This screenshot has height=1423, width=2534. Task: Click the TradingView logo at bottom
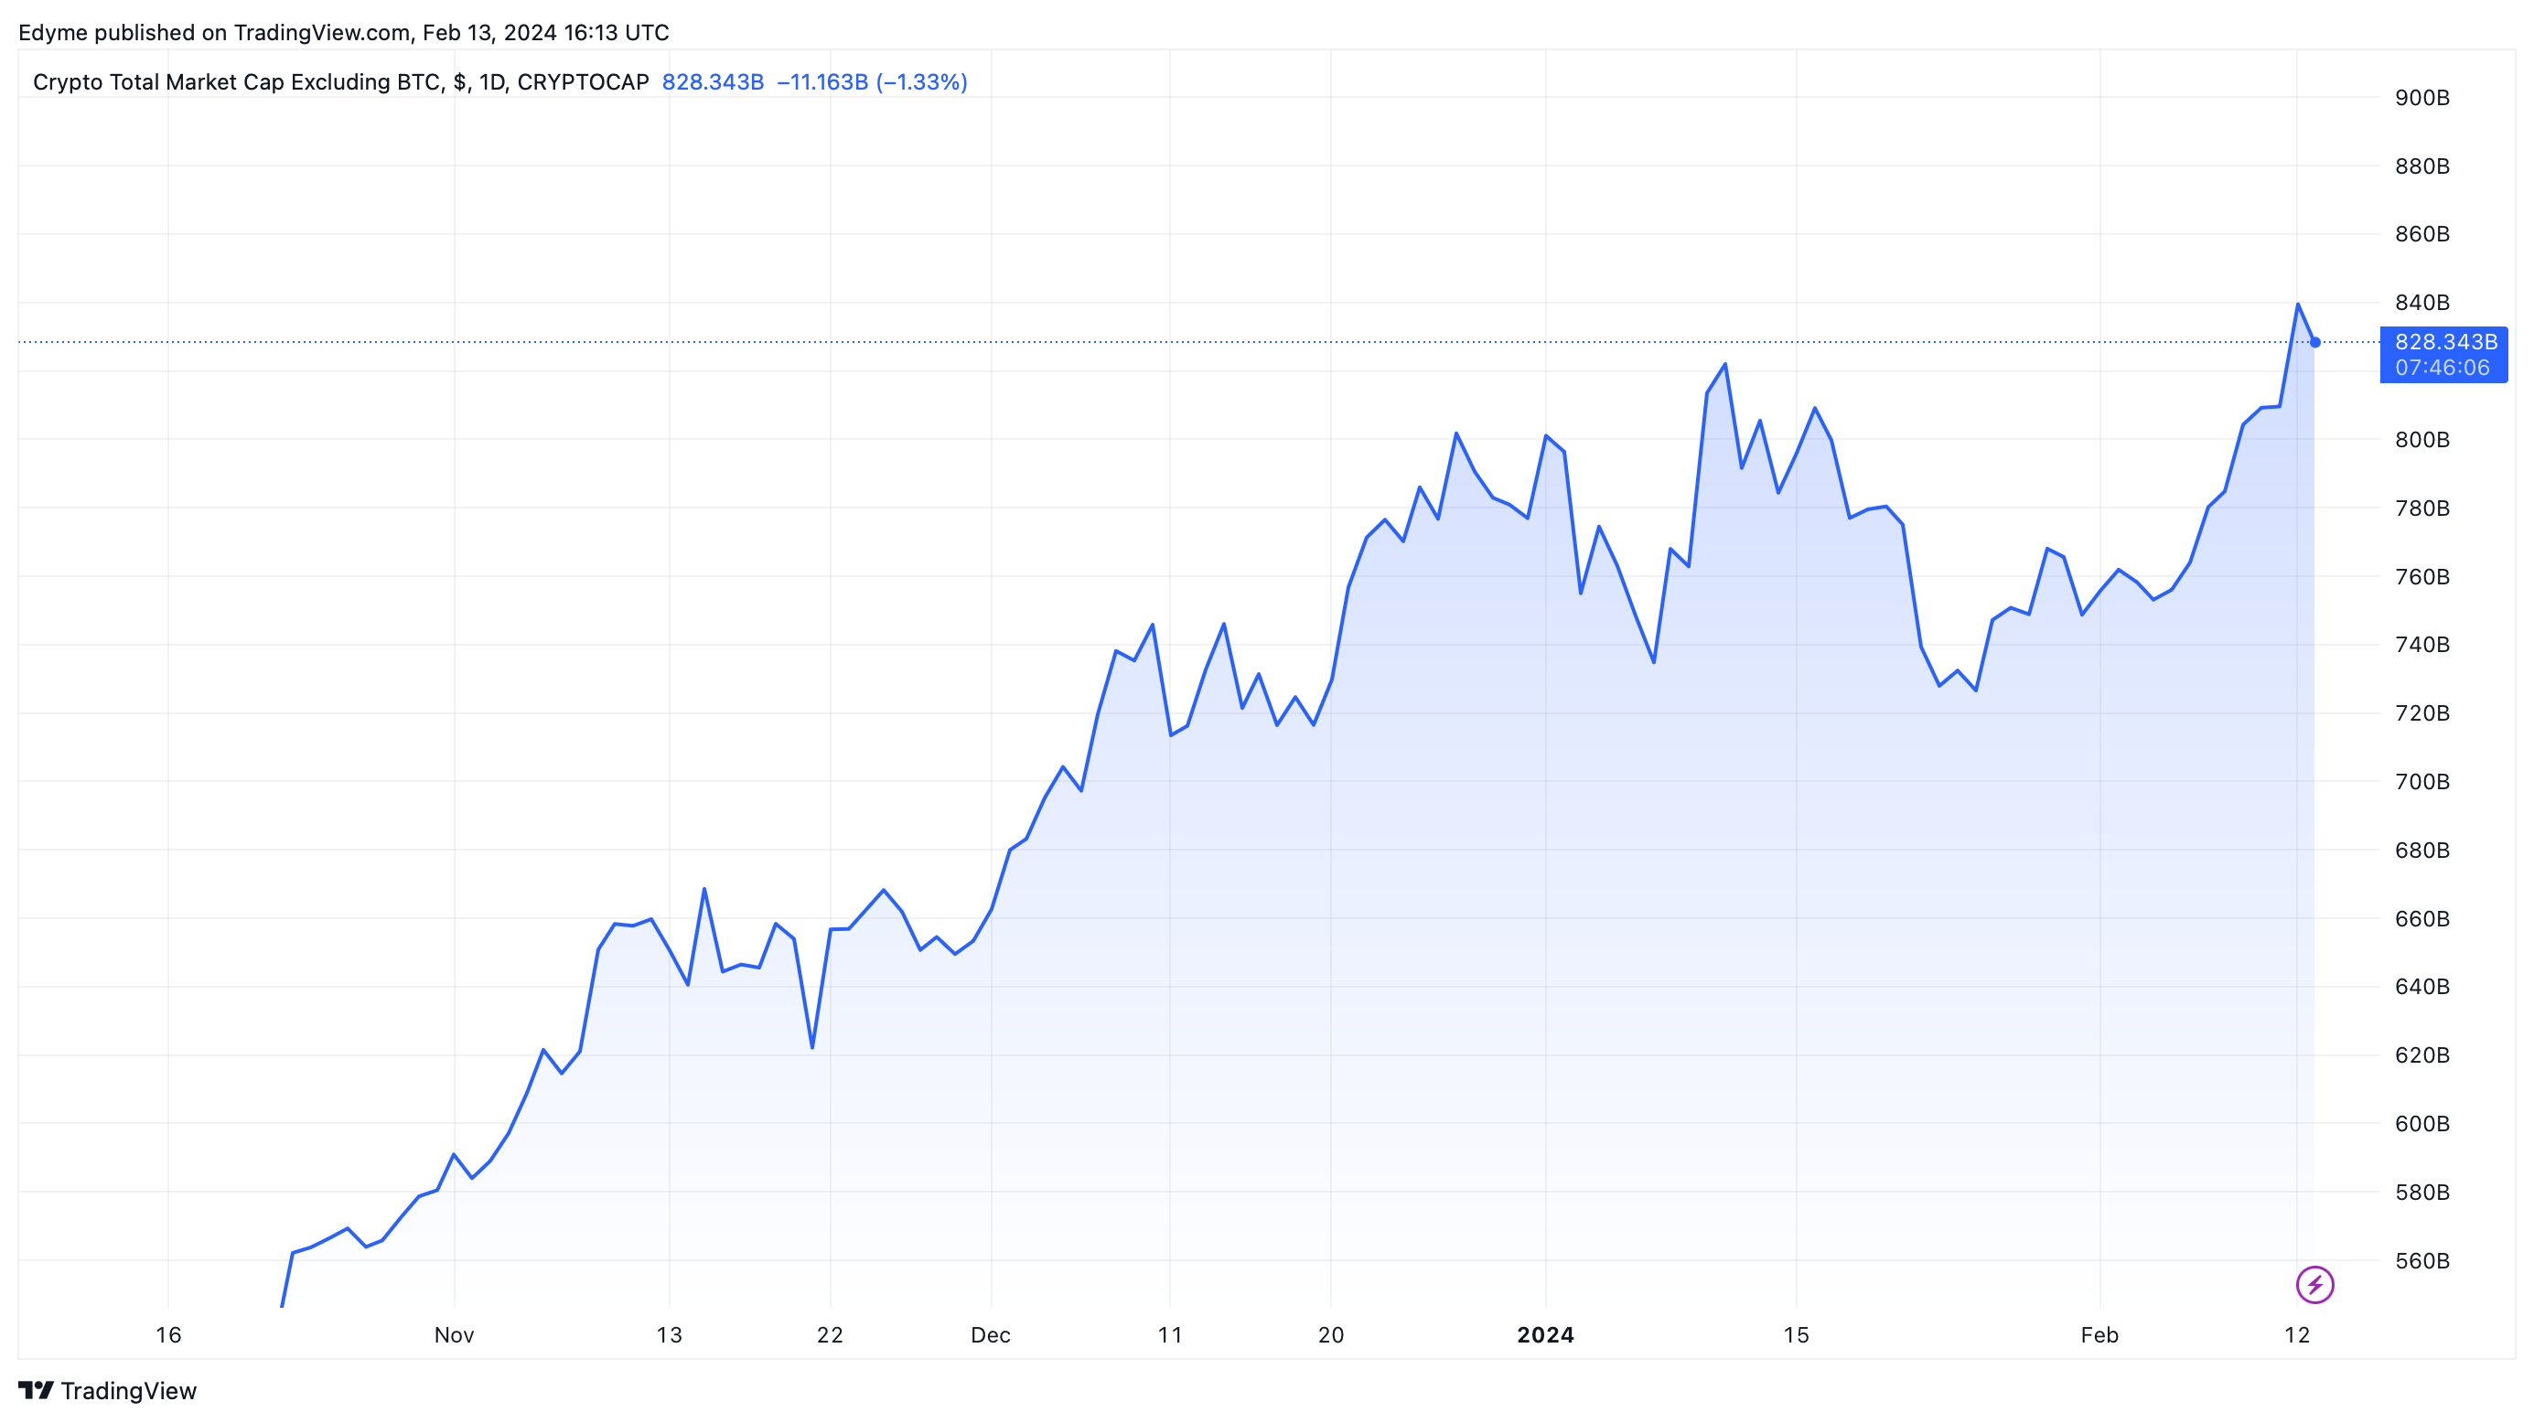(x=107, y=1391)
